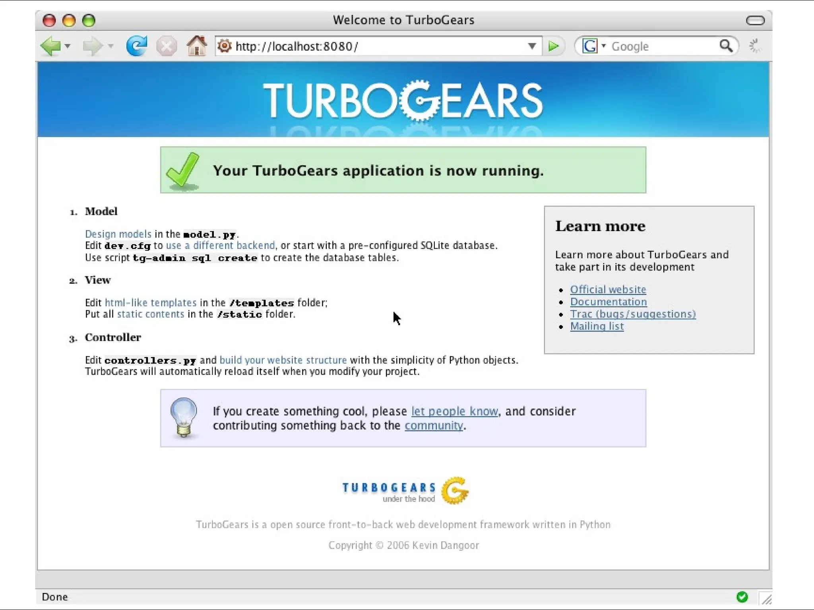This screenshot has height=610, width=814.
Task: Click the green security status icon
Action: (x=742, y=597)
